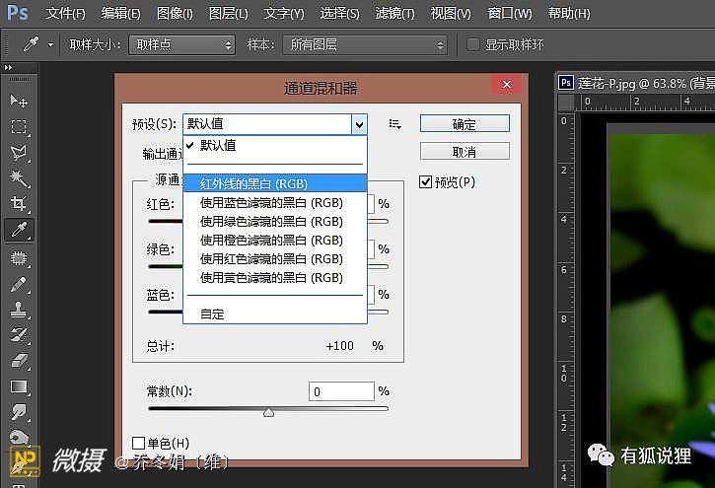Toggle the 预览(P) preview checkbox
The width and height of the screenshot is (715, 488).
426,182
